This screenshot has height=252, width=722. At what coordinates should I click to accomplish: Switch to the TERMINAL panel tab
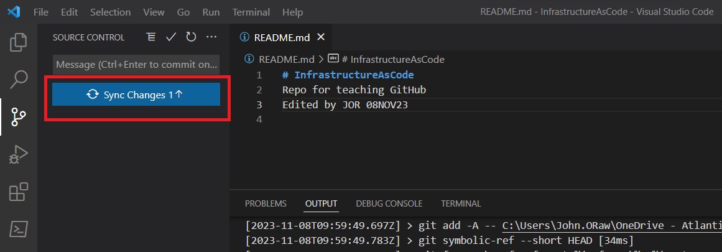coord(461,203)
